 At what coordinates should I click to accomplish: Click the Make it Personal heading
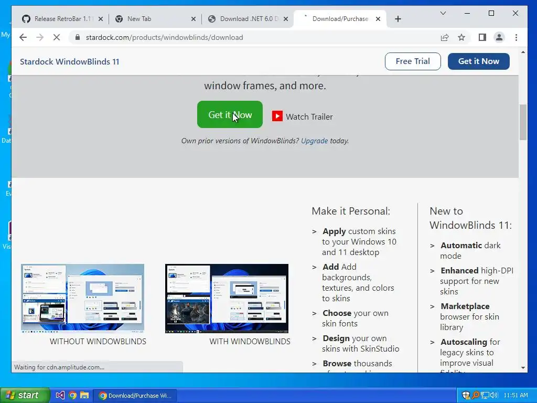(x=351, y=211)
